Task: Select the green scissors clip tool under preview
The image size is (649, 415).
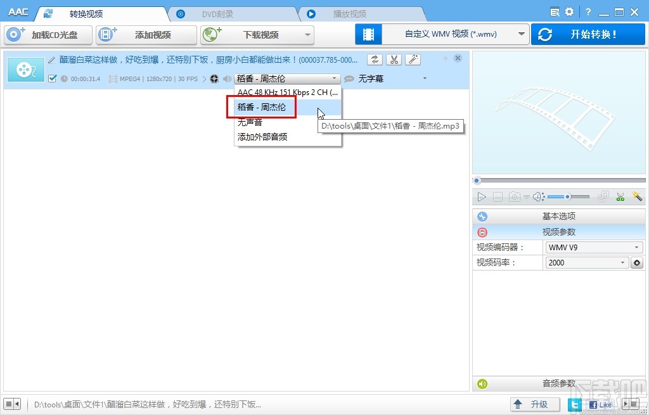Action: [x=620, y=196]
